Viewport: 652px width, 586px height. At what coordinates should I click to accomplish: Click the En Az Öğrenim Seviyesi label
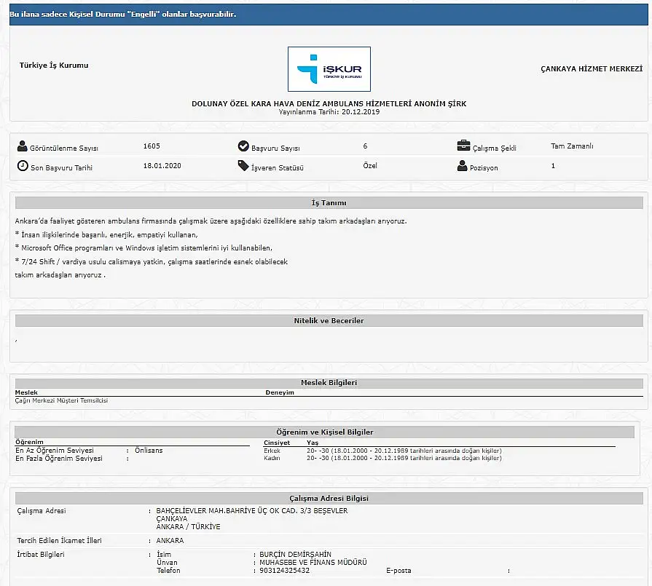(55, 451)
